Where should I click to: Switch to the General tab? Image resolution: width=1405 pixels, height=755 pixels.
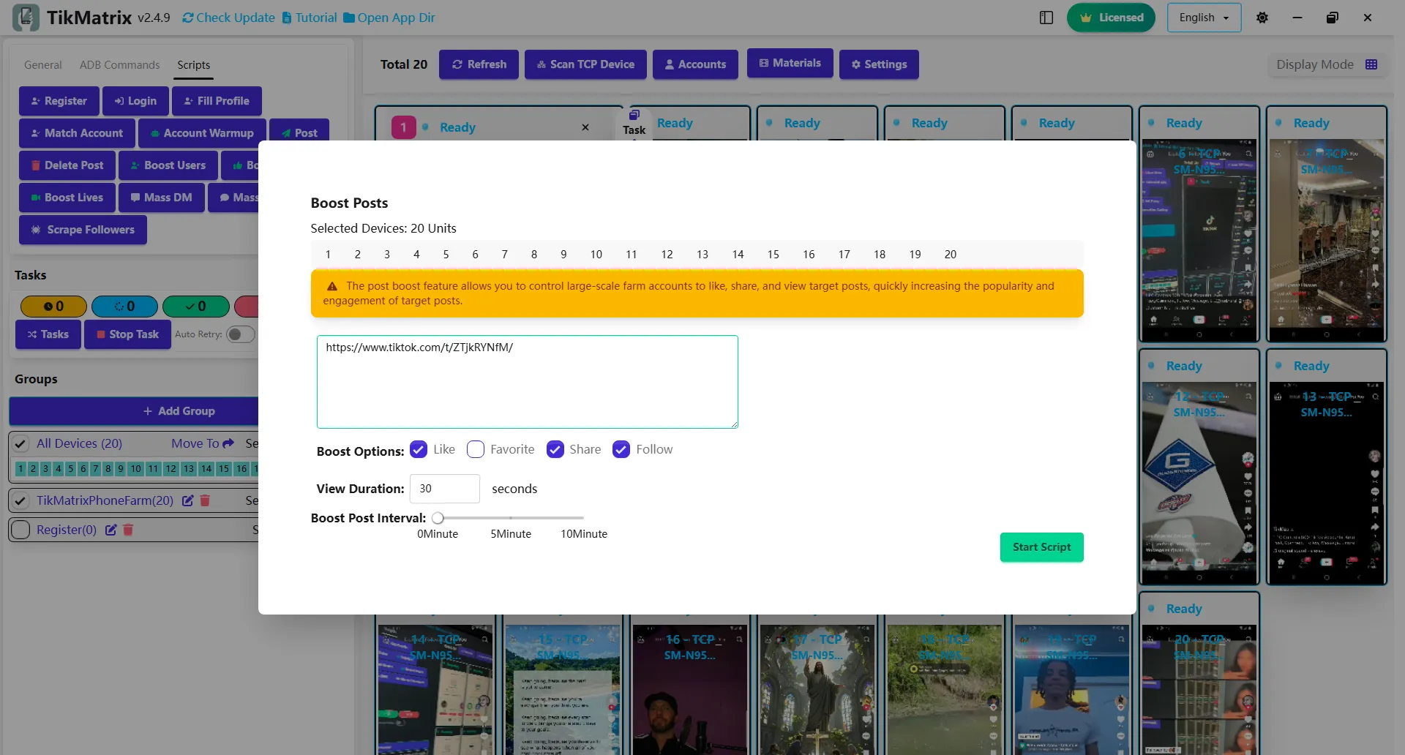click(x=42, y=64)
